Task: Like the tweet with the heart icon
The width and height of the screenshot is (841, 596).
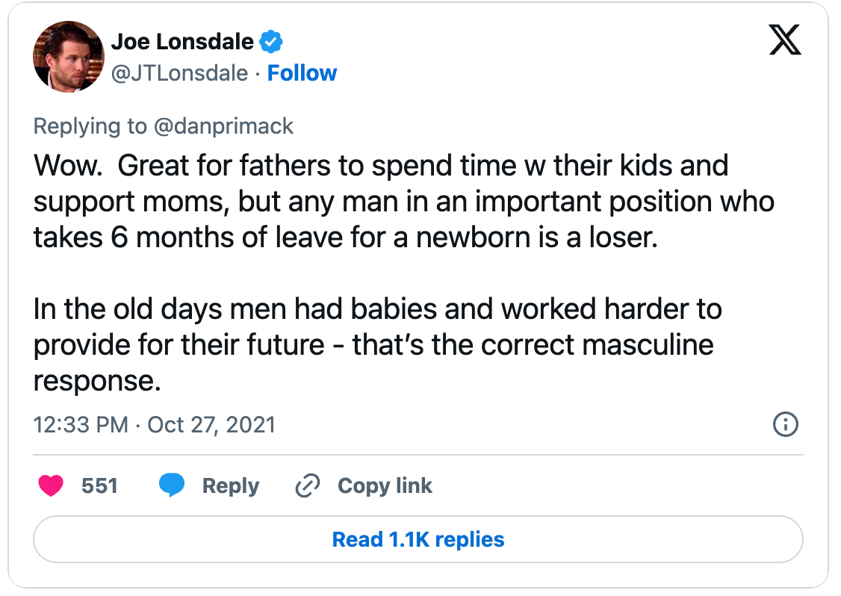Action: pos(51,486)
